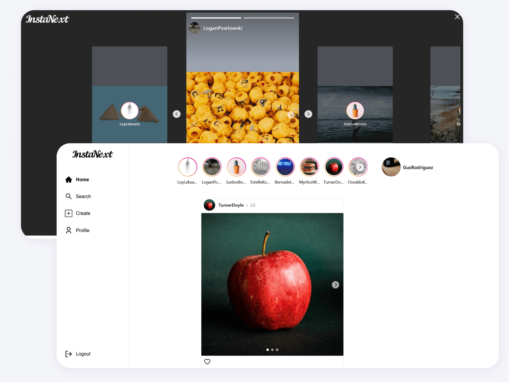The height and width of the screenshot is (382, 509).
Task: Click the Create post icon
Action: click(69, 213)
